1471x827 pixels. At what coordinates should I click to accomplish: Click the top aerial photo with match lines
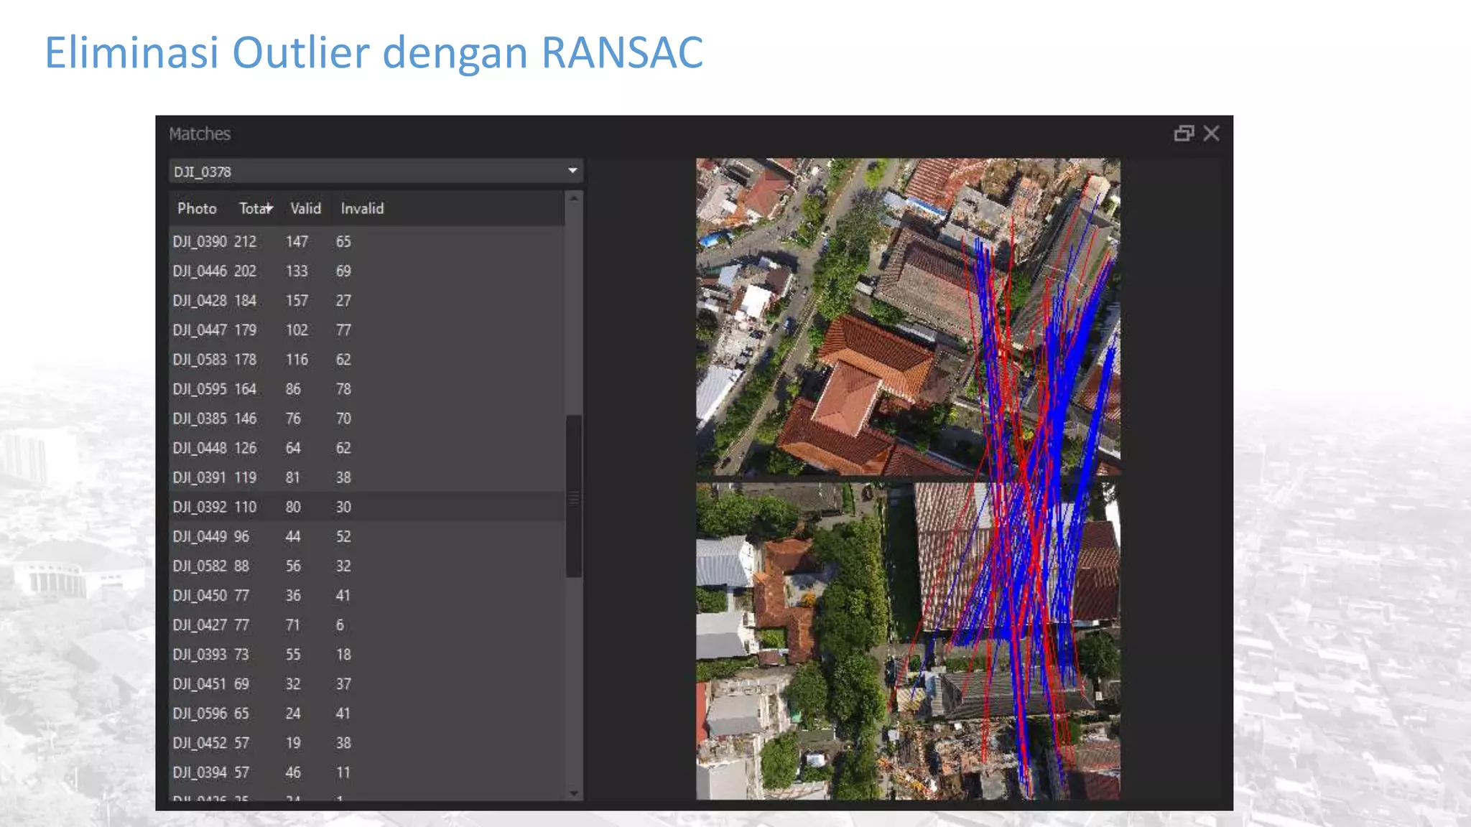908,317
